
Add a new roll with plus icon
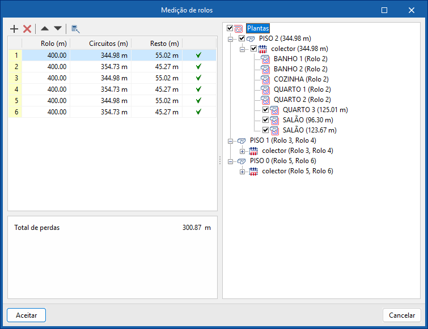click(x=14, y=29)
